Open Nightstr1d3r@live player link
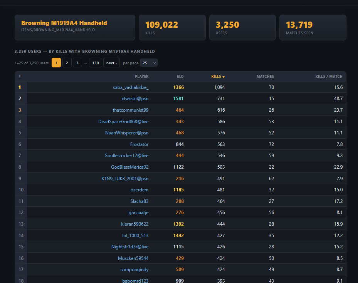Viewport: 358px width, 283px height. pos(130,247)
